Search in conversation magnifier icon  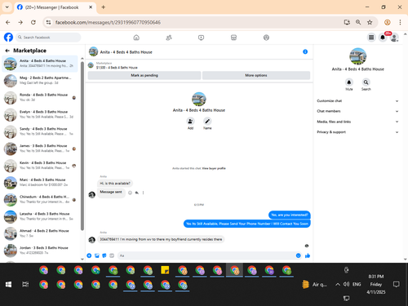pyautogui.click(x=366, y=82)
